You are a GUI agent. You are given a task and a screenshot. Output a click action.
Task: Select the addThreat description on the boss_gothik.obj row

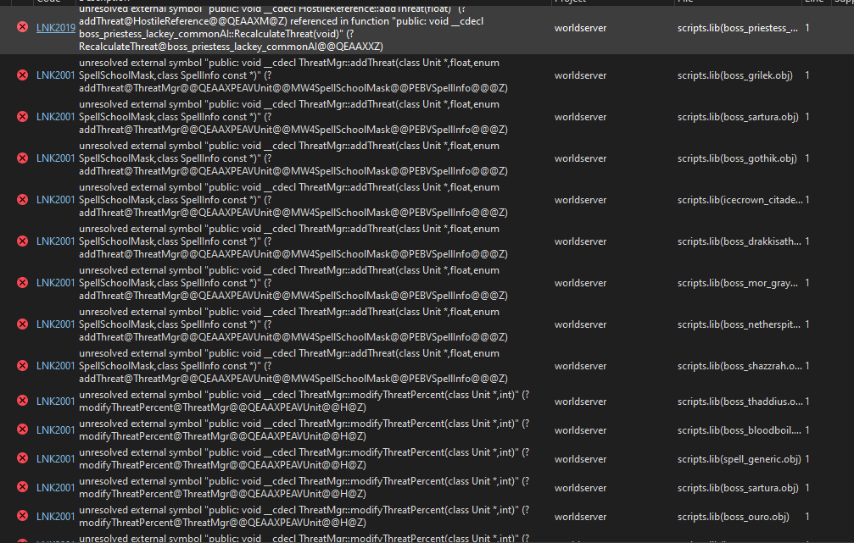293,158
